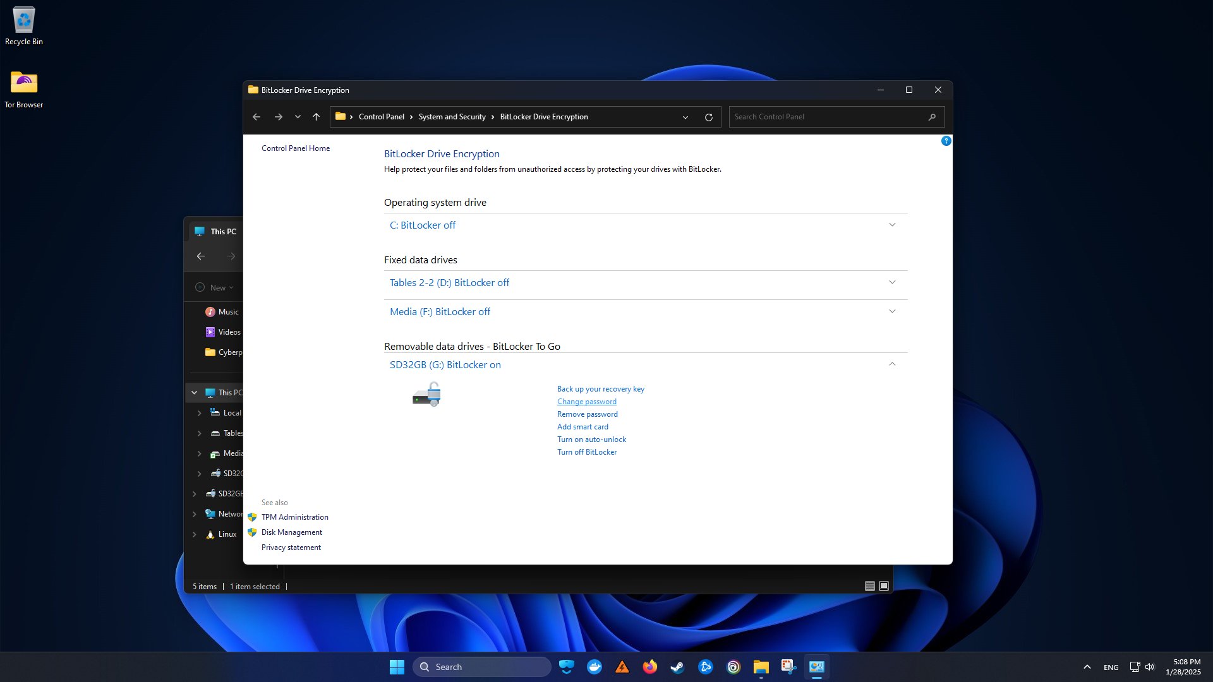This screenshot has height=682, width=1213.
Task: Go up one level in BitLocker window
Action: pyautogui.click(x=317, y=117)
